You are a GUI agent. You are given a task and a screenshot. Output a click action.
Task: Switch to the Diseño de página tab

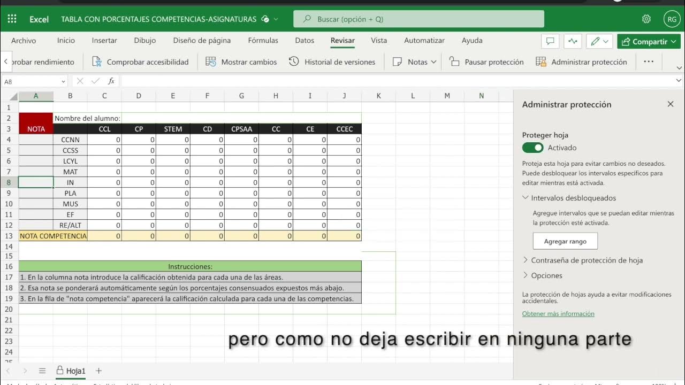click(x=202, y=41)
